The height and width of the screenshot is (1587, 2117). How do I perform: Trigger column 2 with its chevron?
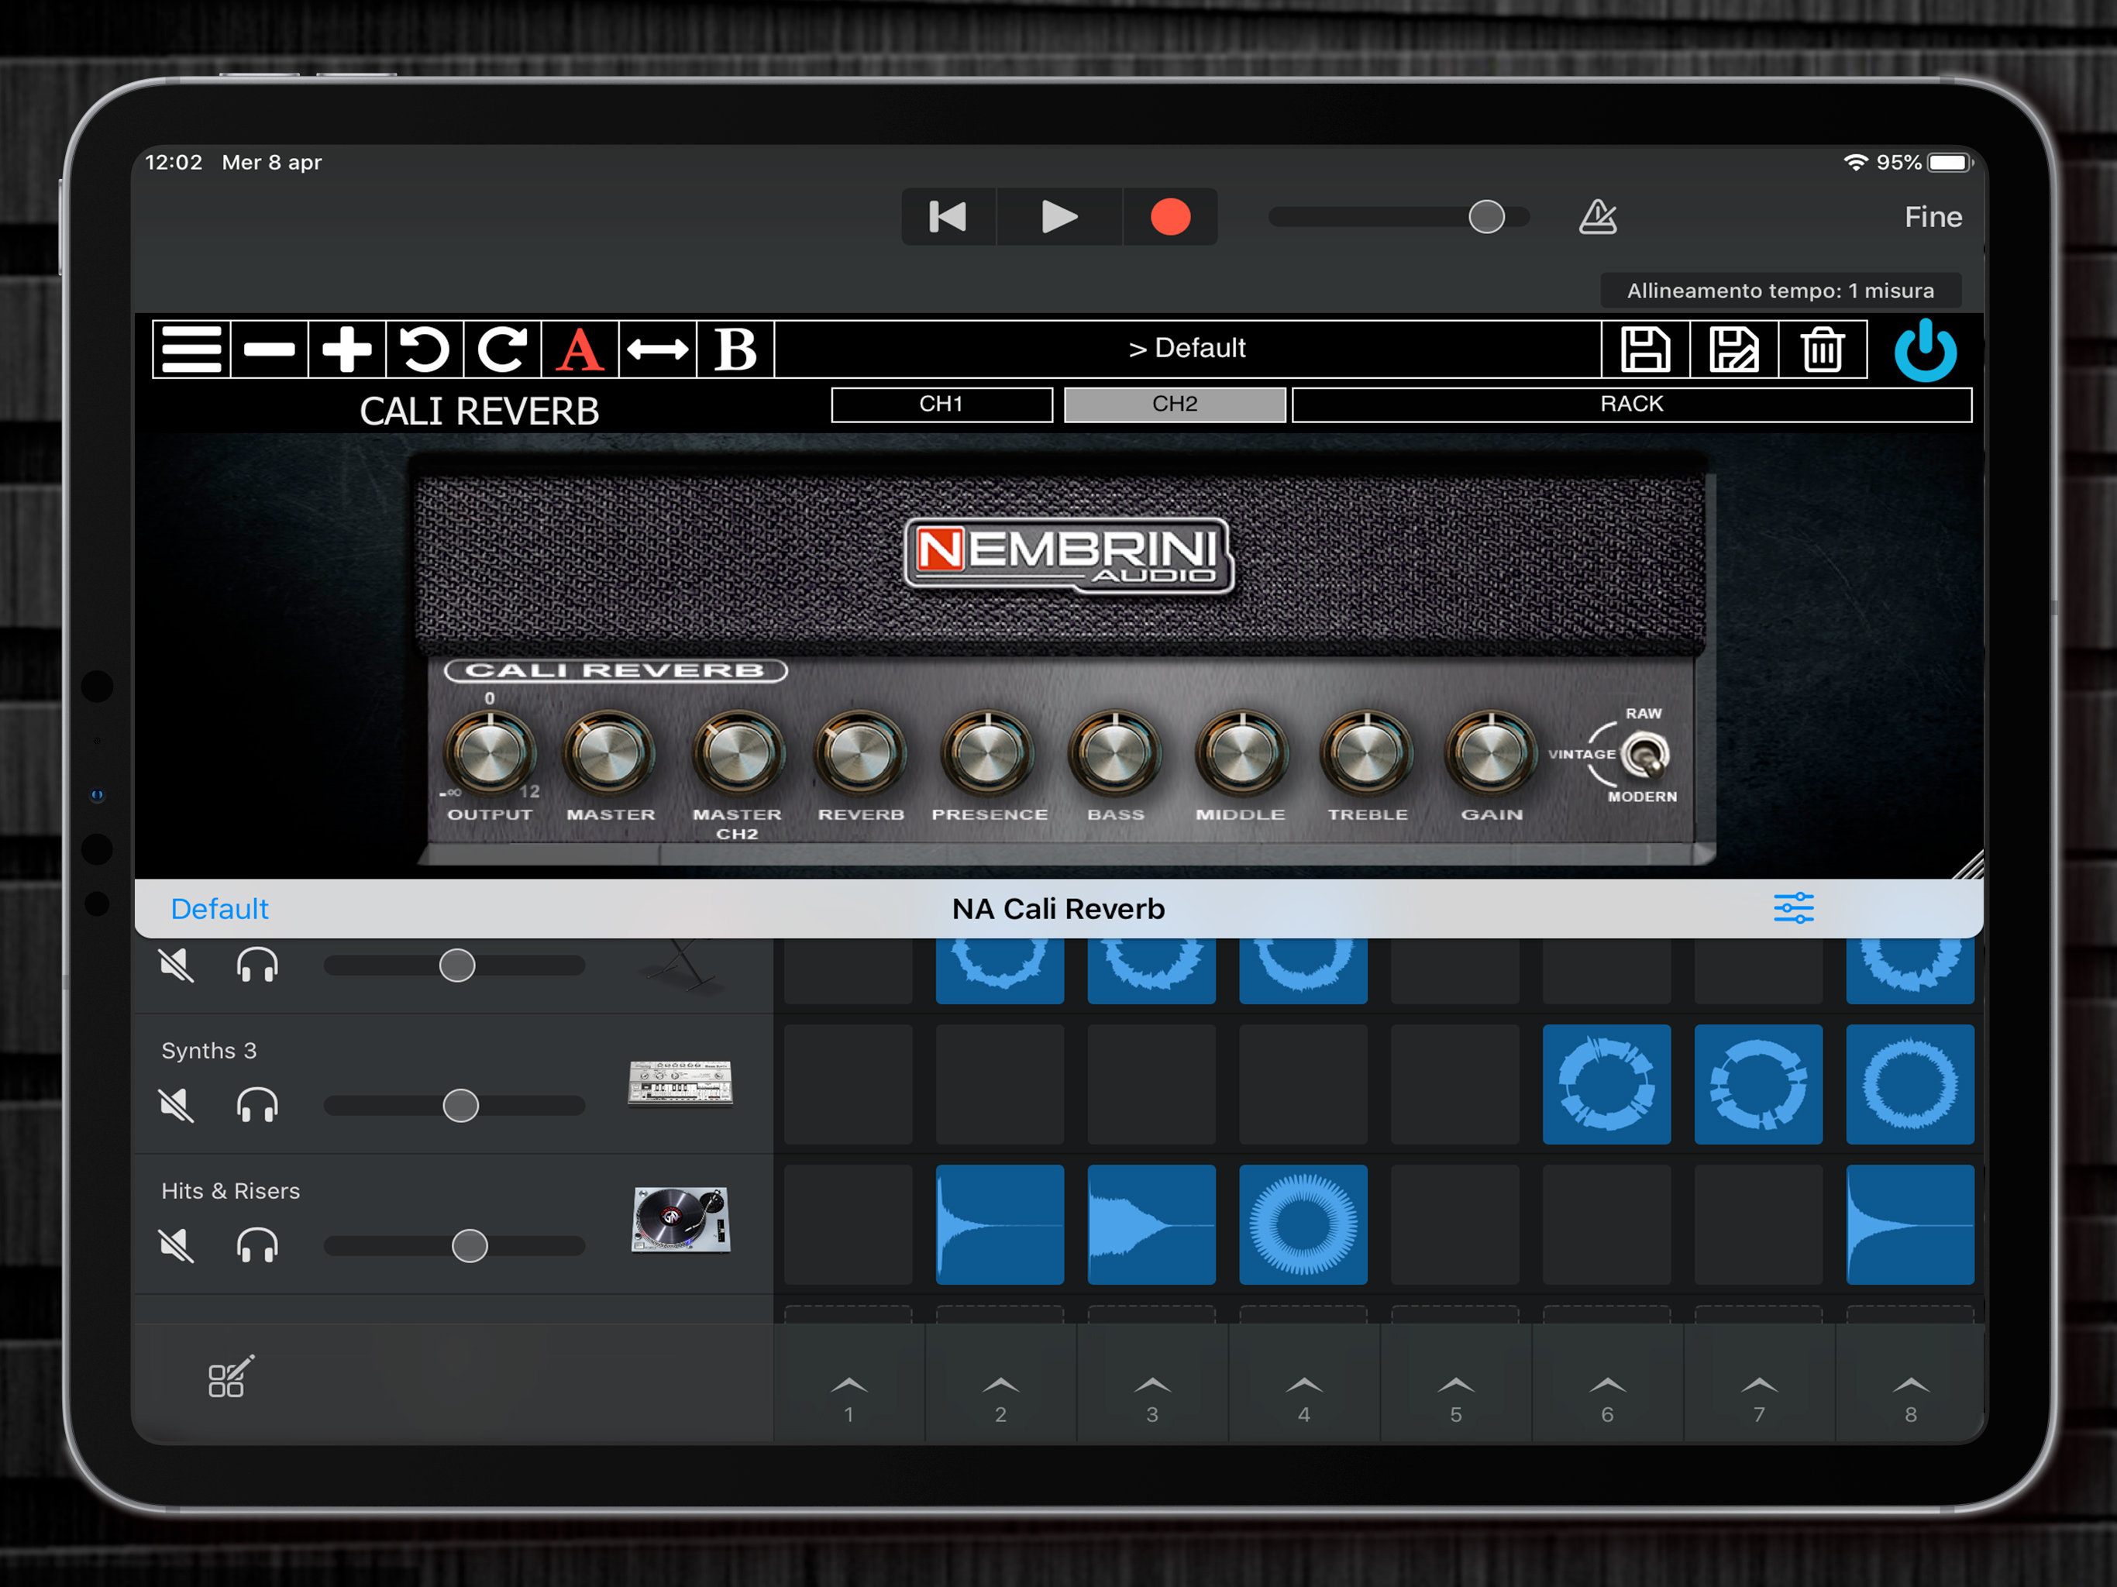click(1000, 1384)
